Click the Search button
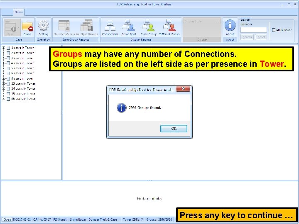The height and width of the screenshot is (224, 299). pyautogui.click(x=247, y=37)
